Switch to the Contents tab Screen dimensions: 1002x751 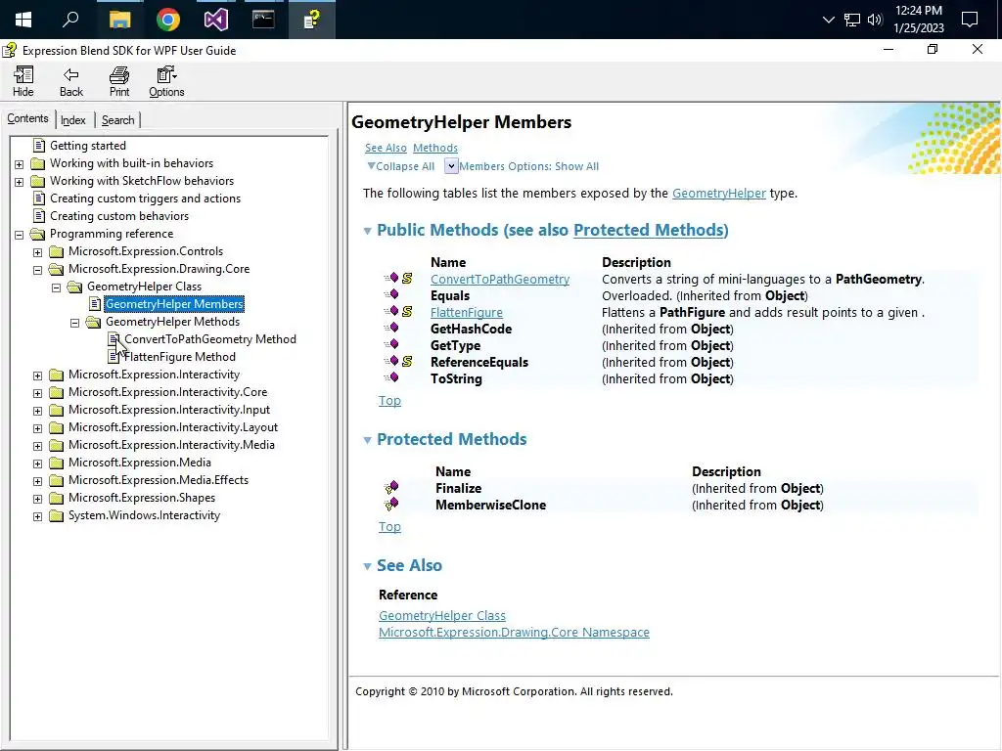click(27, 118)
